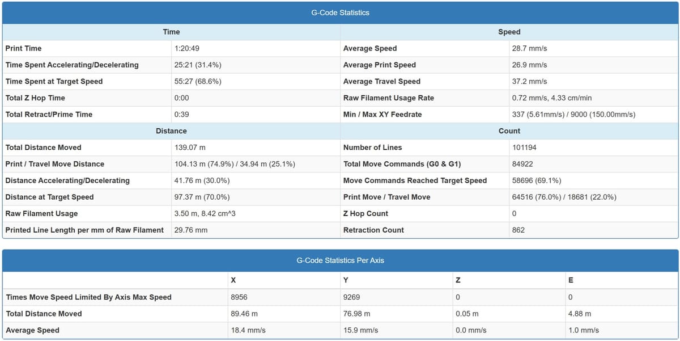
Task: Click the Average Speed label in Speed section
Action: click(x=370, y=48)
